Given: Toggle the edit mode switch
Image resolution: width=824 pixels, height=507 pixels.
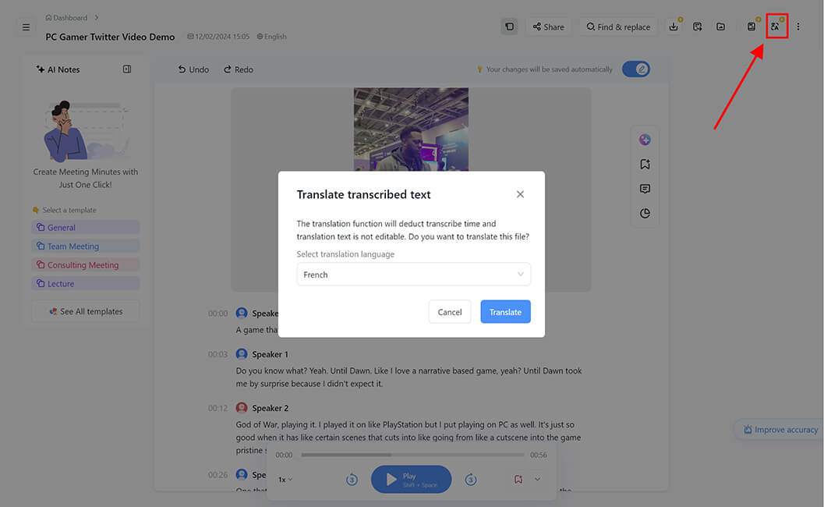Looking at the screenshot, I should pyautogui.click(x=636, y=69).
